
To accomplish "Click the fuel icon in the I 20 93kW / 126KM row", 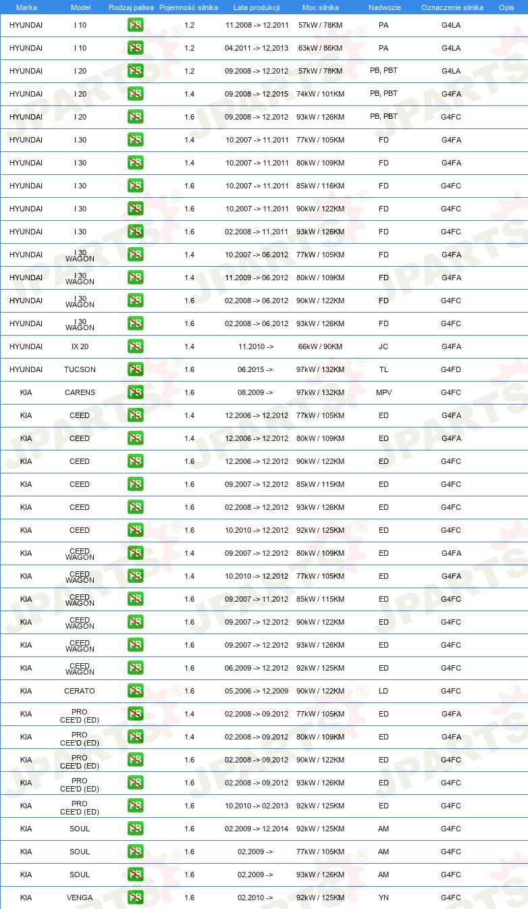I will click(135, 117).
